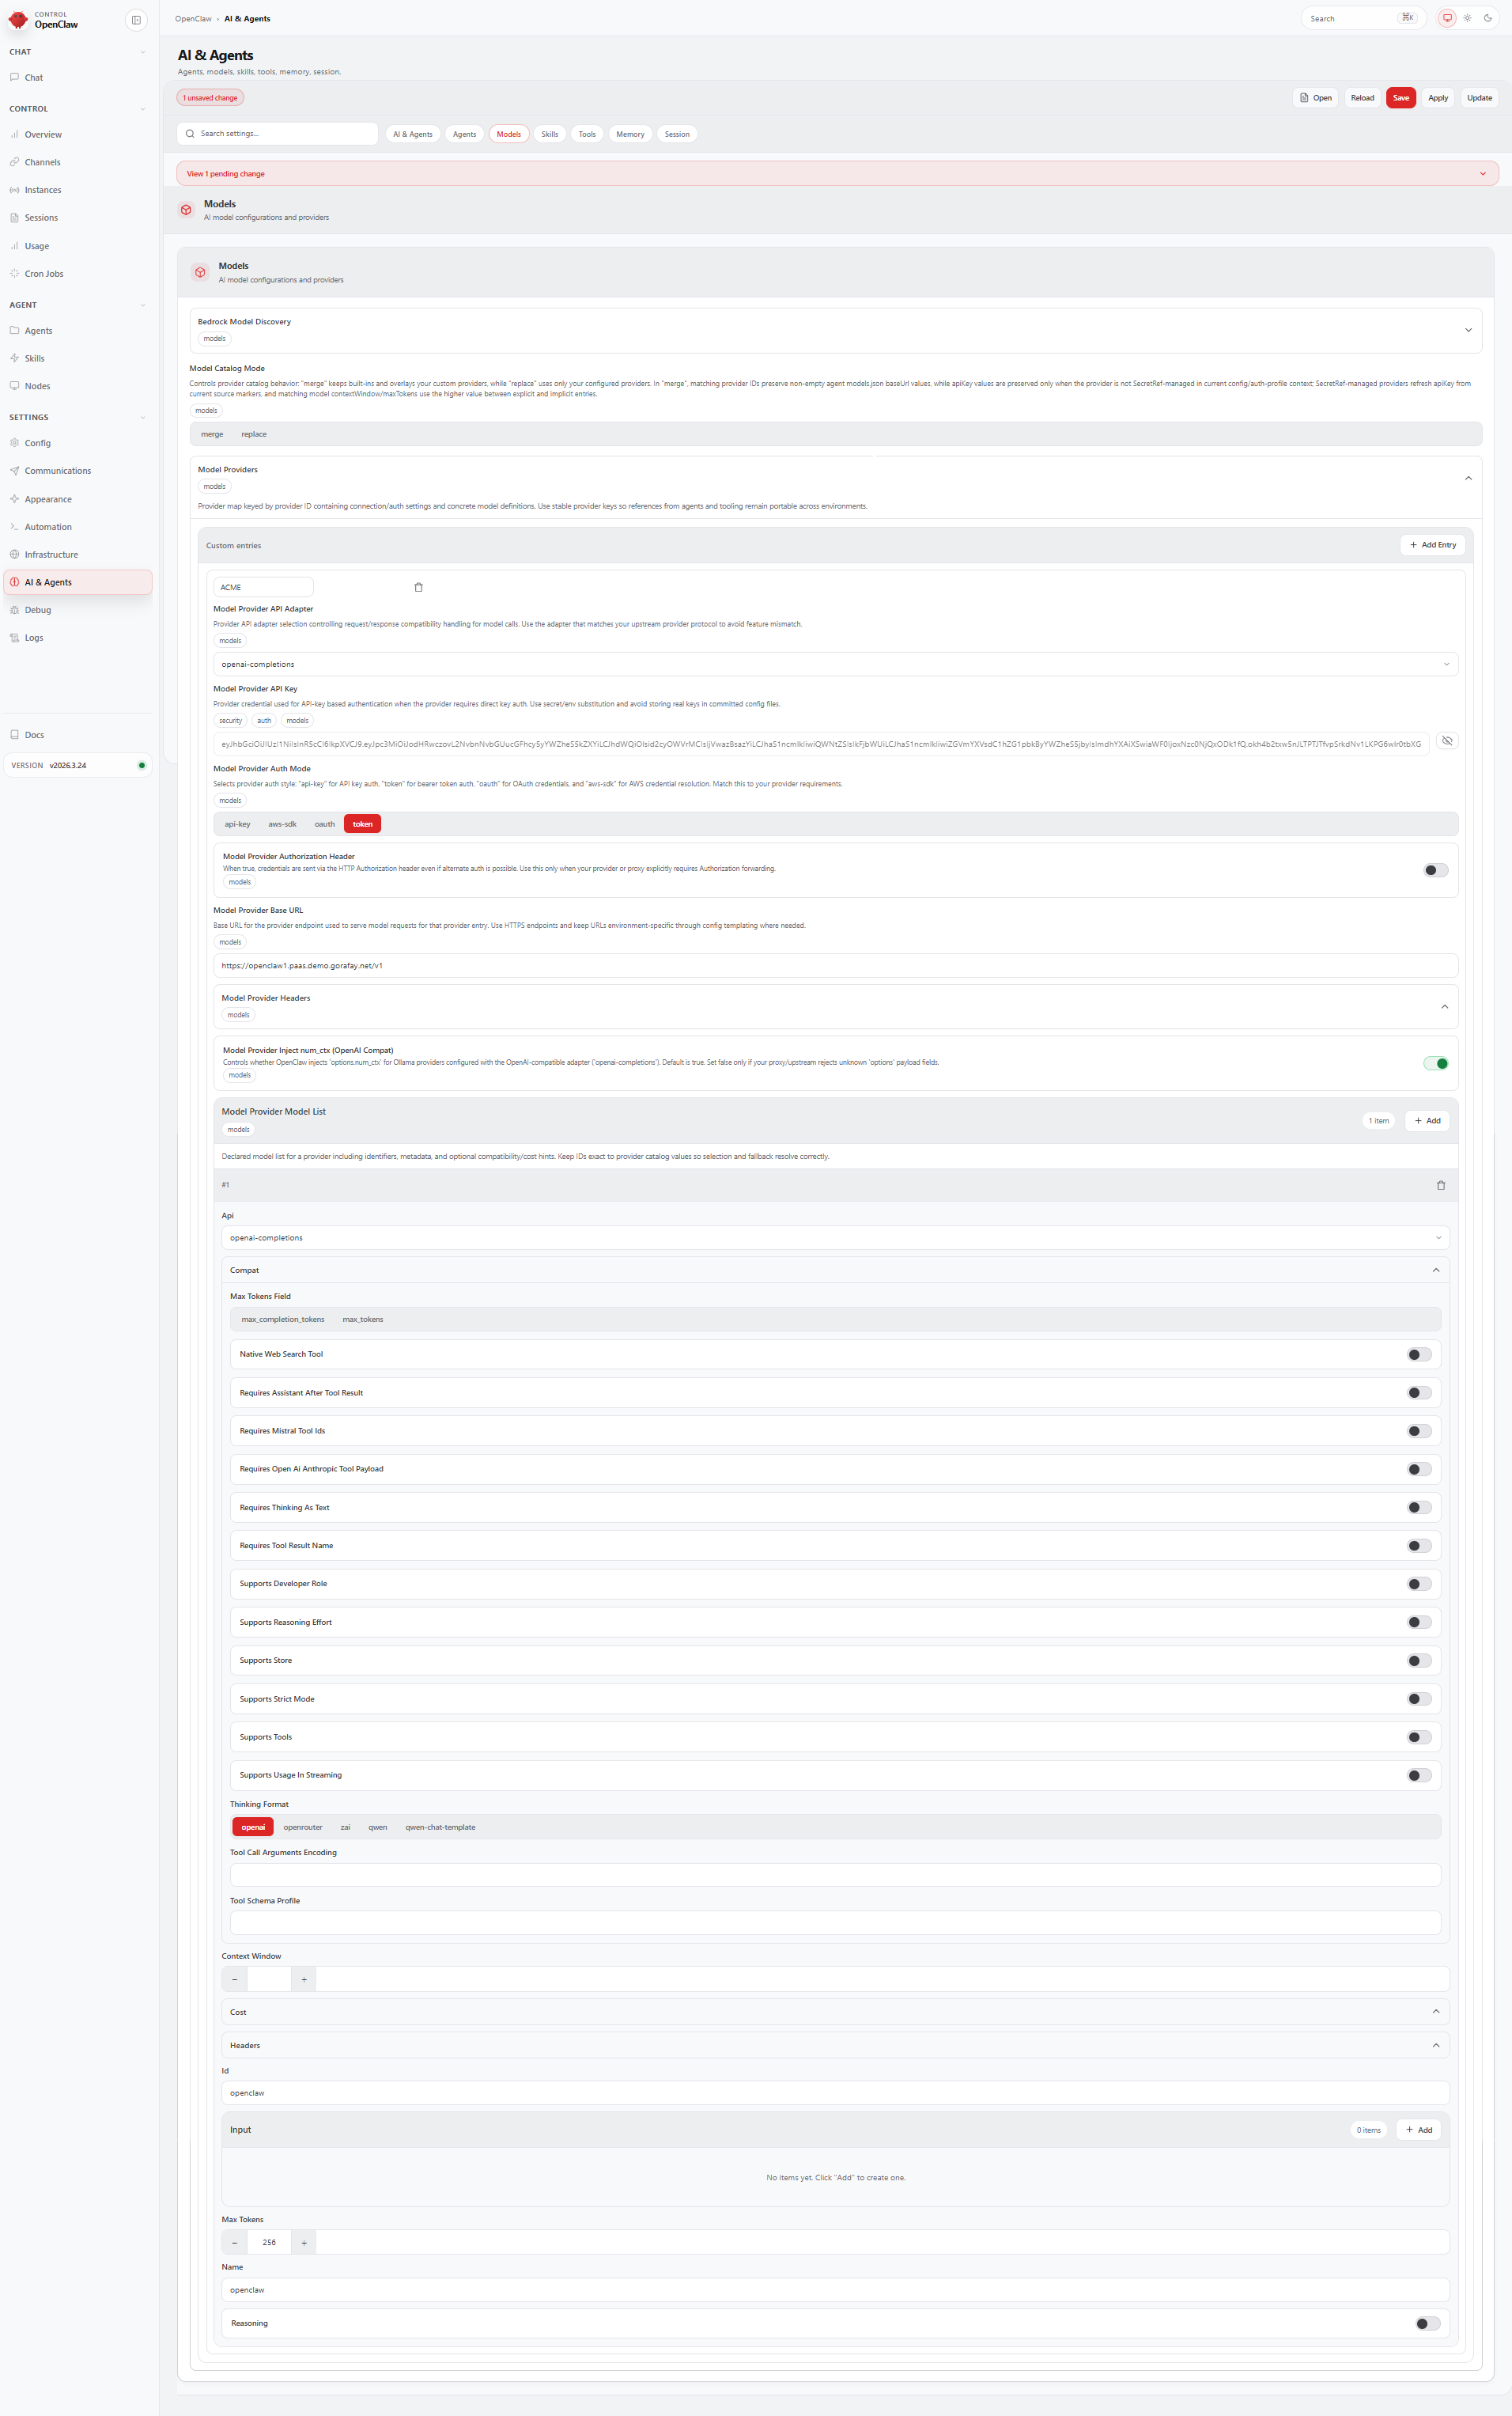Enable Model Provider Authorization Header toggle
This screenshot has width=1512, height=2416.
pos(1435,870)
